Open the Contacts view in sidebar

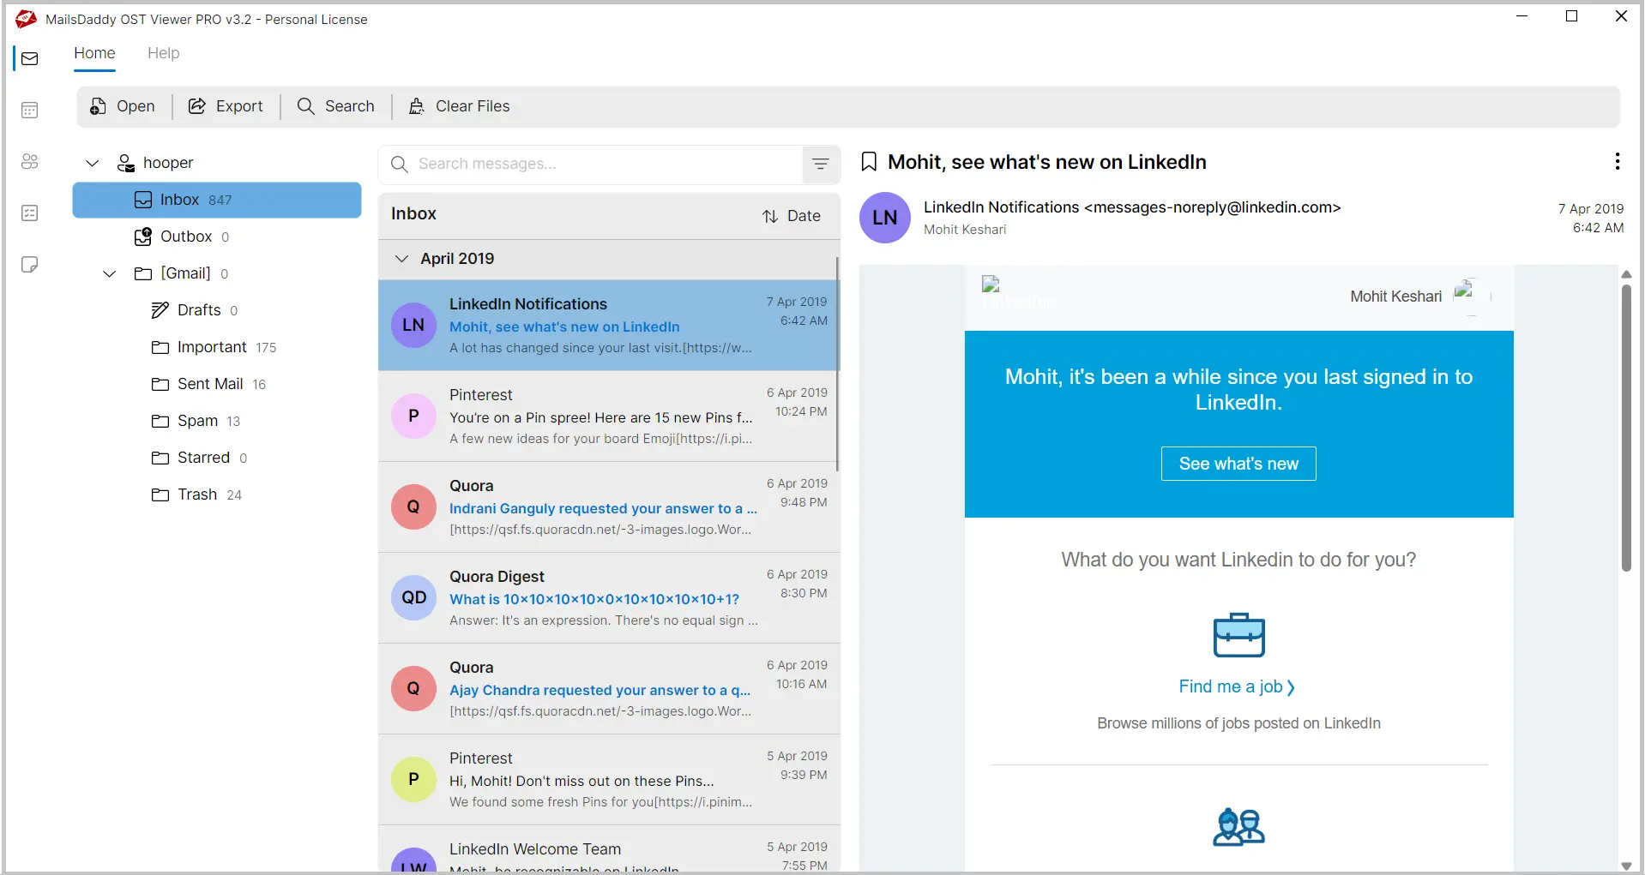(x=30, y=161)
